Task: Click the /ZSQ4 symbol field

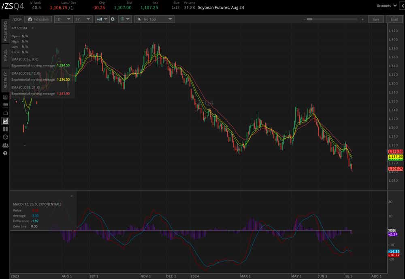Action: 17,19
